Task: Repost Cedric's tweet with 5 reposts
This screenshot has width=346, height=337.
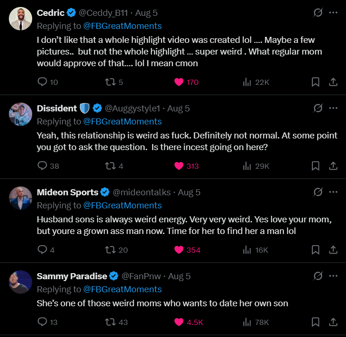Action: 111,82
